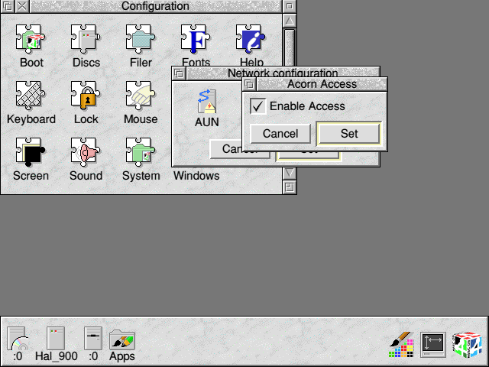The width and height of the screenshot is (489, 367).
Task: Click the Configuration window's vertical scrollbar thumb
Action: (x=290, y=47)
